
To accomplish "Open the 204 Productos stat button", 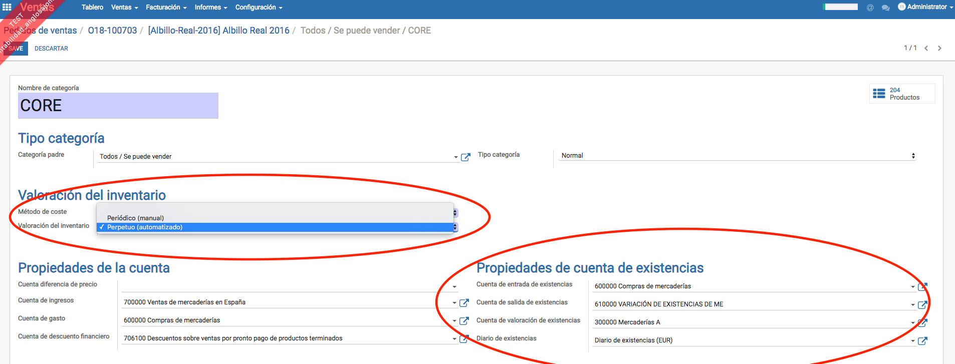I will click(x=901, y=94).
